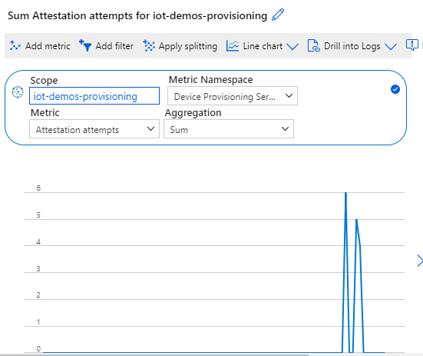Expand the Attestation attempts metric dropdown
The width and height of the screenshot is (423, 356).
(94, 129)
